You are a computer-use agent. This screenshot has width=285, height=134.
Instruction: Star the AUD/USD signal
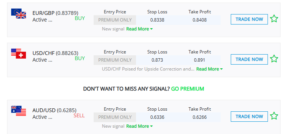[x=274, y=116]
